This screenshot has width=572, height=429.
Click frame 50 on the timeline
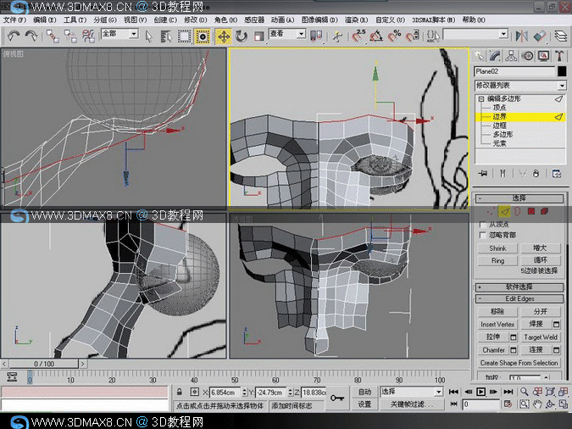(x=235, y=376)
